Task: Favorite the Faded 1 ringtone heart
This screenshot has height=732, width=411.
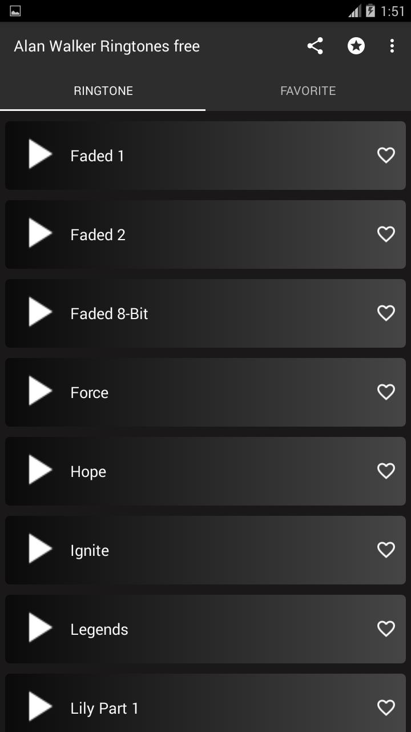Action: [x=386, y=155]
